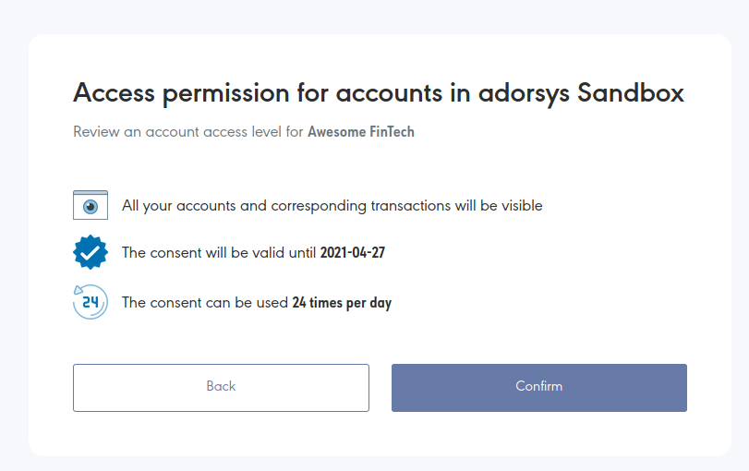The height and width of the screenshot is (471, 749).
Task: Click the word accounts in the heading
Action: 389,92
